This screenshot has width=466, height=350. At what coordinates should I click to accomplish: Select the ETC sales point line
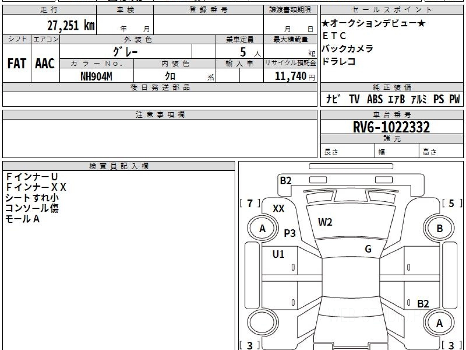pos(334,36)
